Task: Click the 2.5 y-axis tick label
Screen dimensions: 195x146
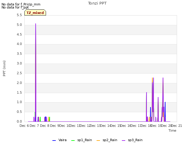Action: click(x=19, y=73)
